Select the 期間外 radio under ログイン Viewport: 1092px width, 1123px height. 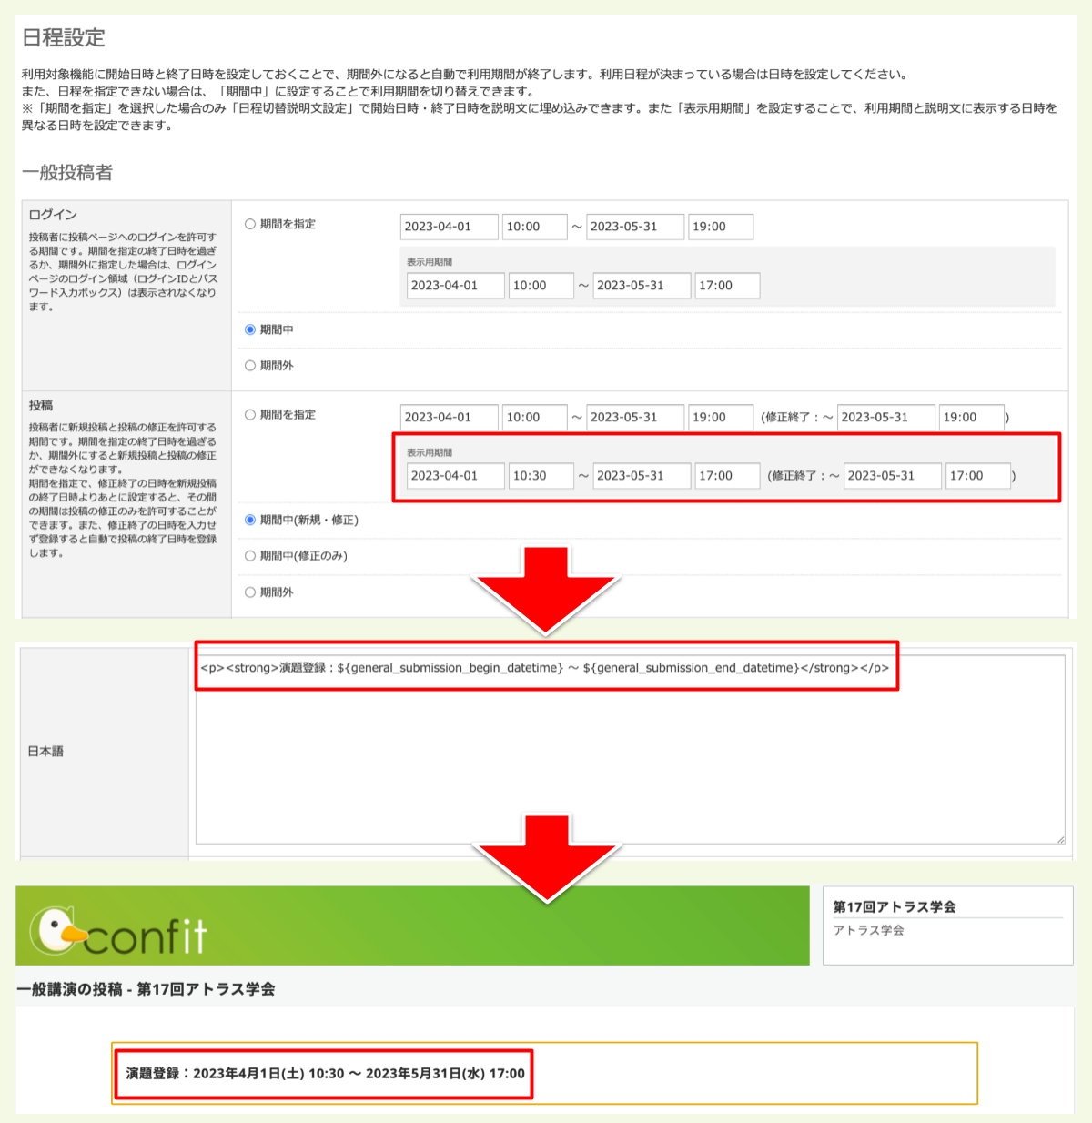pos(248,365)
